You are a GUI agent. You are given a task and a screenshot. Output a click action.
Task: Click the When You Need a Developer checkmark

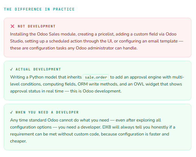coord(11,112)
